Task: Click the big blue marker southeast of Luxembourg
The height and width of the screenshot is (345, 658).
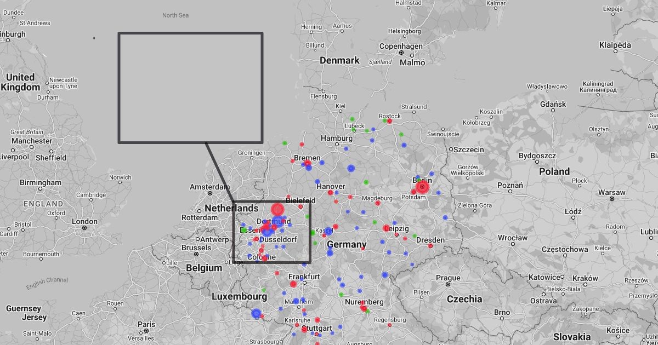Action: point(256,313)
